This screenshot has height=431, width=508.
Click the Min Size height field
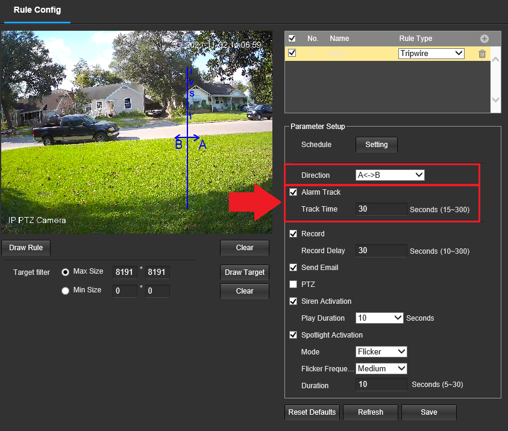point(157,291)
